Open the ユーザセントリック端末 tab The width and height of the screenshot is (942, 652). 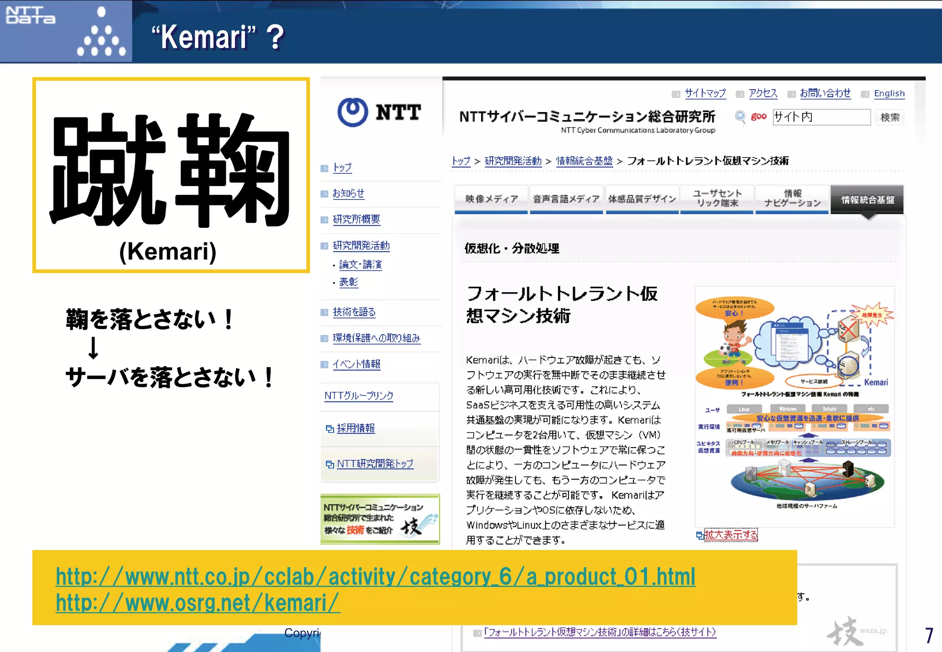[x=717, y=199]
